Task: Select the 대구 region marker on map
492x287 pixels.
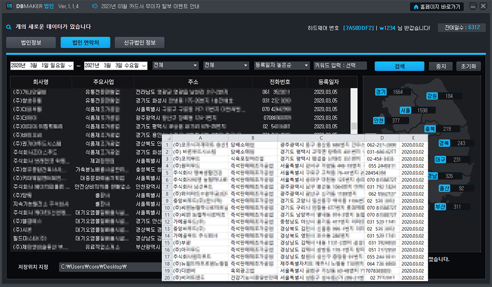Action: [440, 159]
